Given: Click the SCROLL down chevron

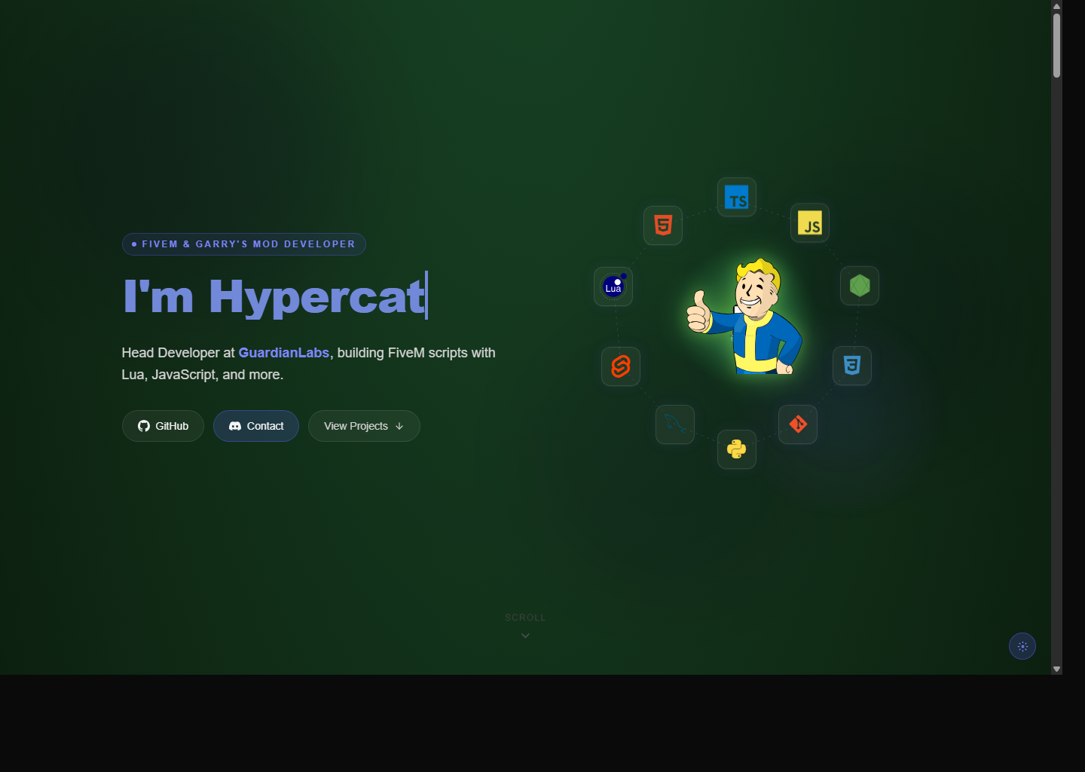Looking at the screenshot, I should 525,636.
